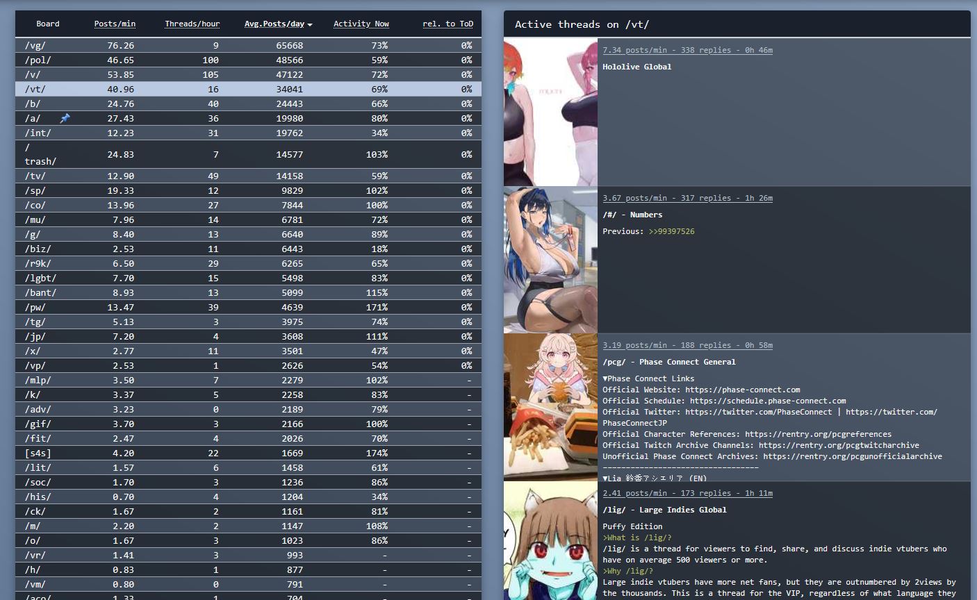This screenshot has height=600, width=977.
Task: Select the /vg/ board row
Action: click(x=248, y=45)
